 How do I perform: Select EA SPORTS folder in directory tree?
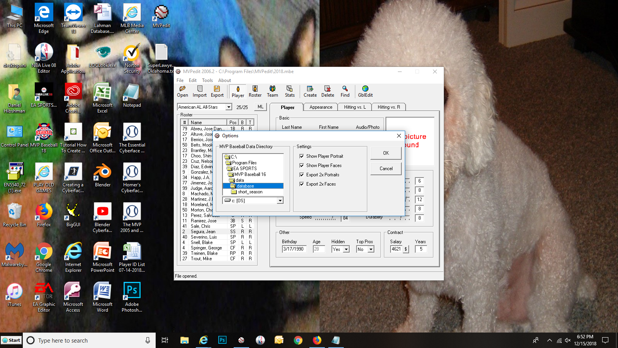pos(242,169)
